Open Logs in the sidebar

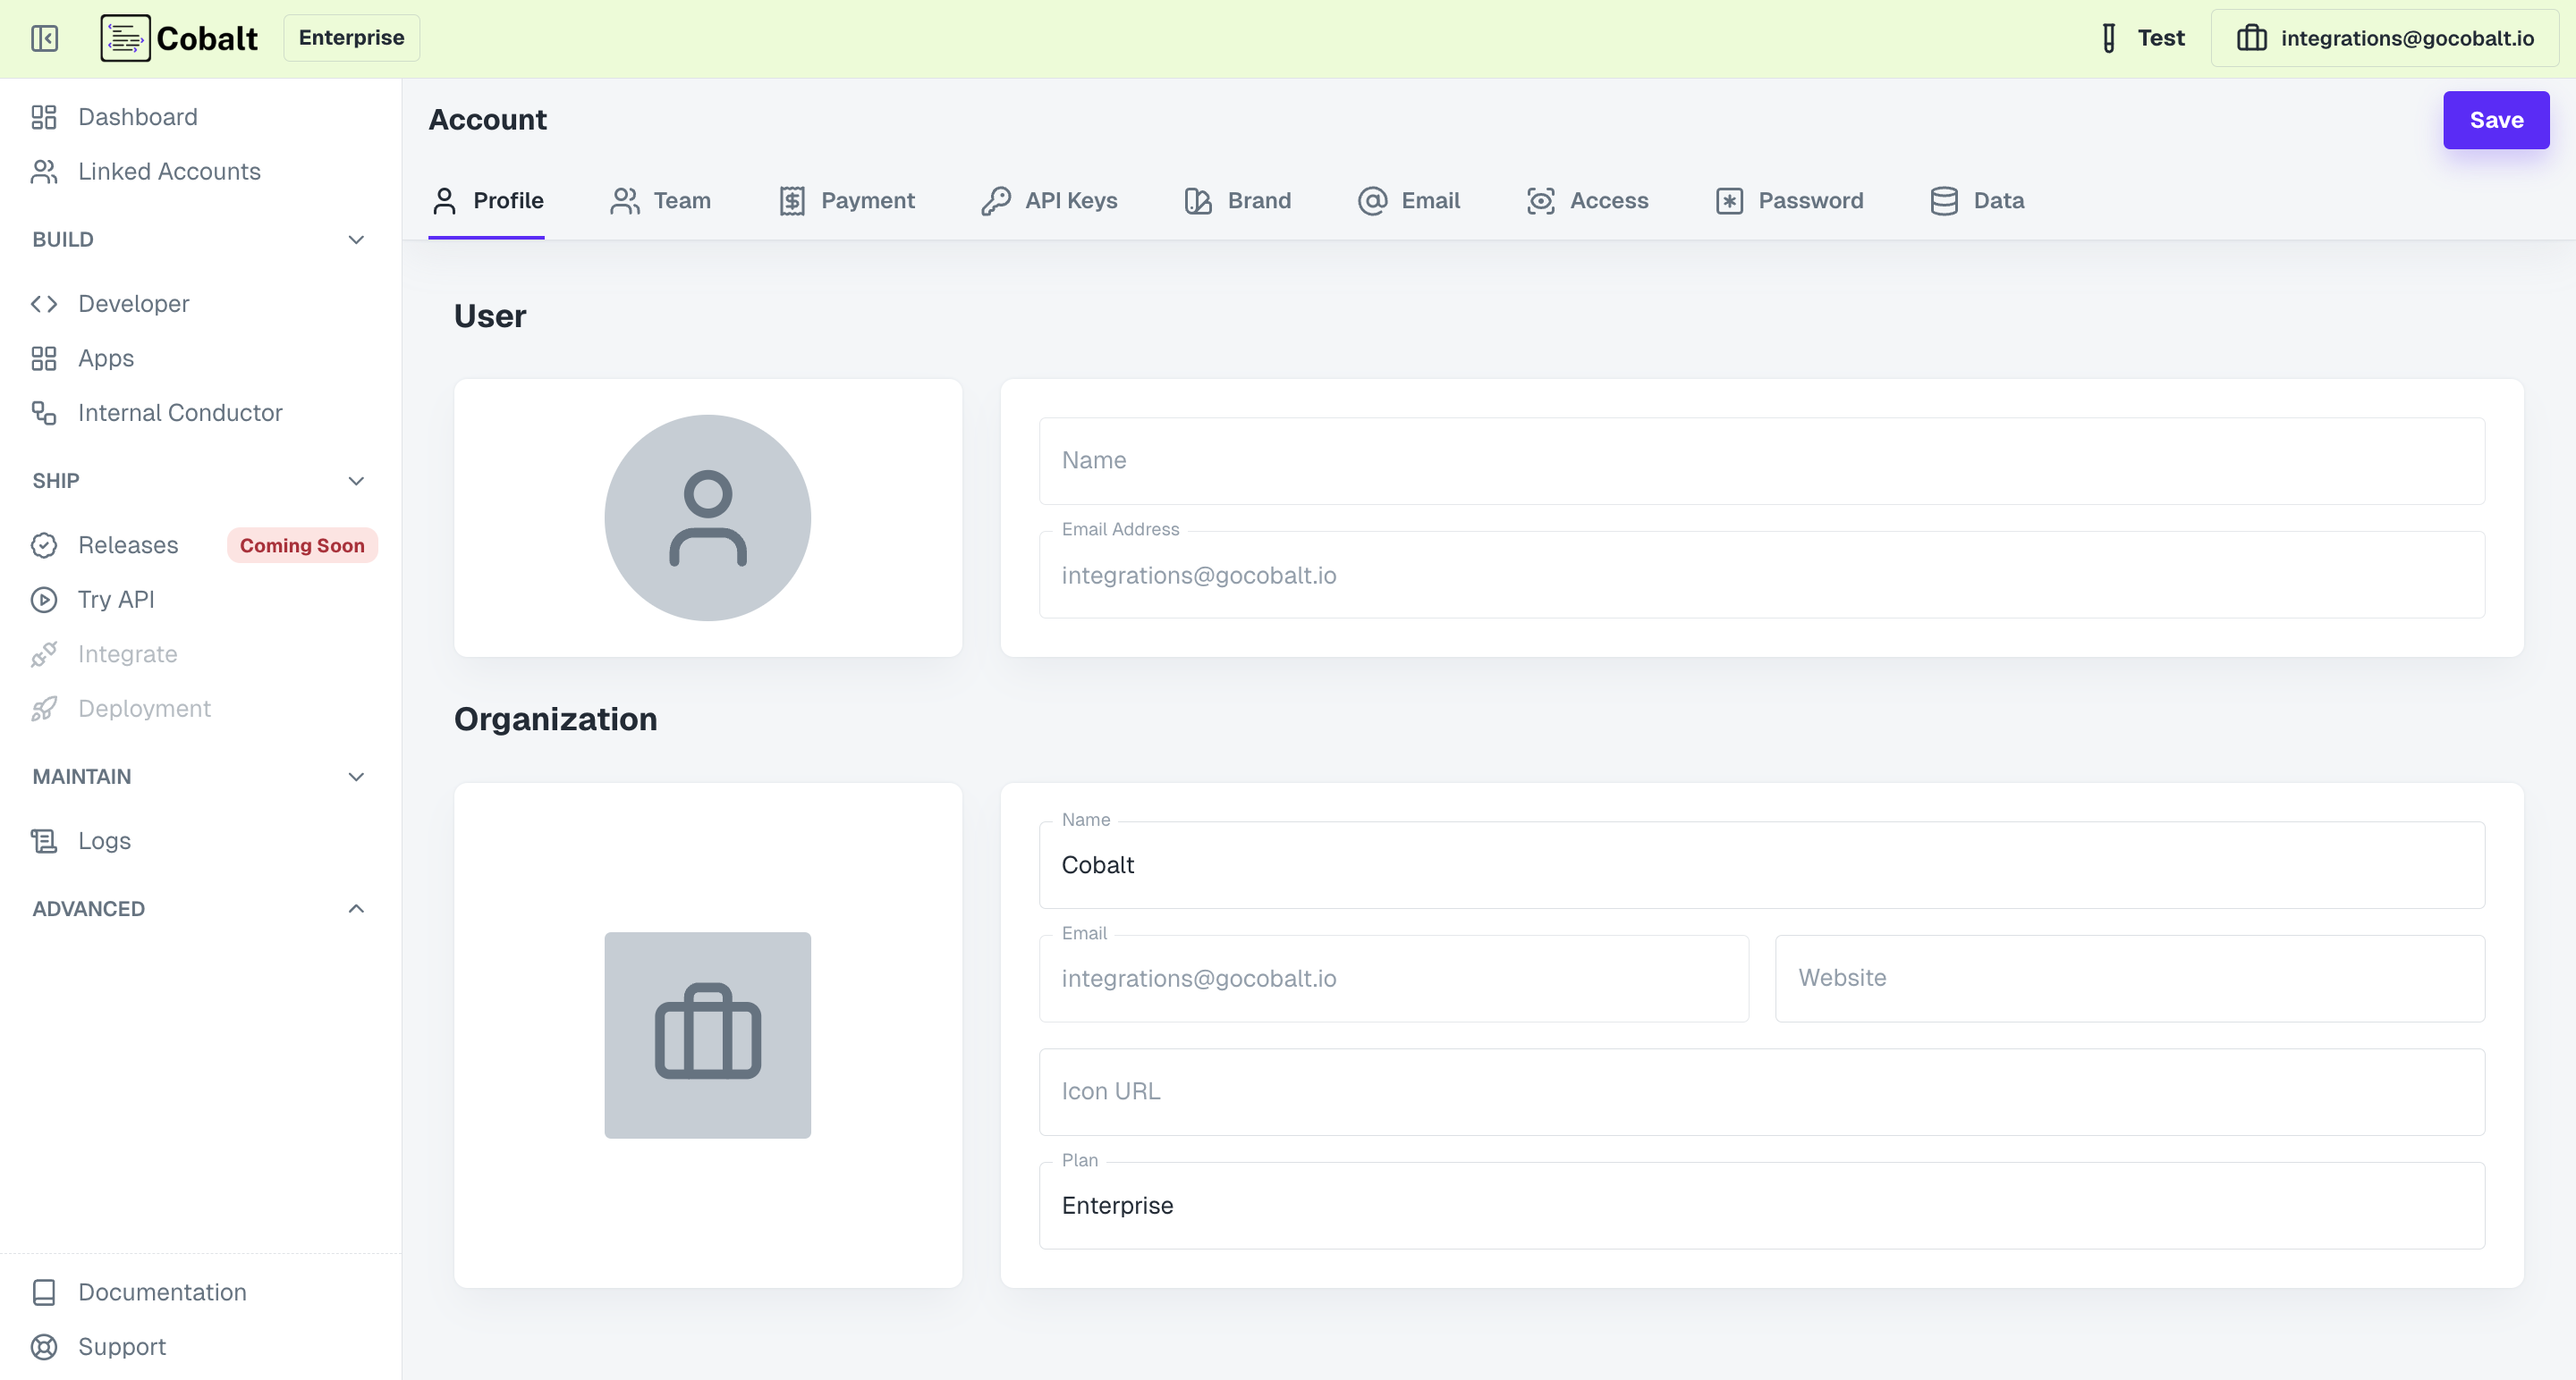103,840
